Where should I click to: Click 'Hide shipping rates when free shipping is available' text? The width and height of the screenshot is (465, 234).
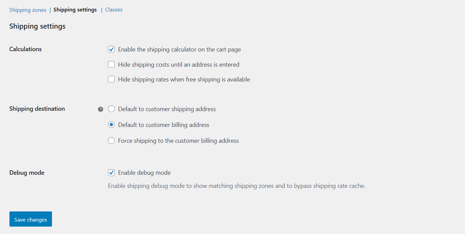coord(184,79)
